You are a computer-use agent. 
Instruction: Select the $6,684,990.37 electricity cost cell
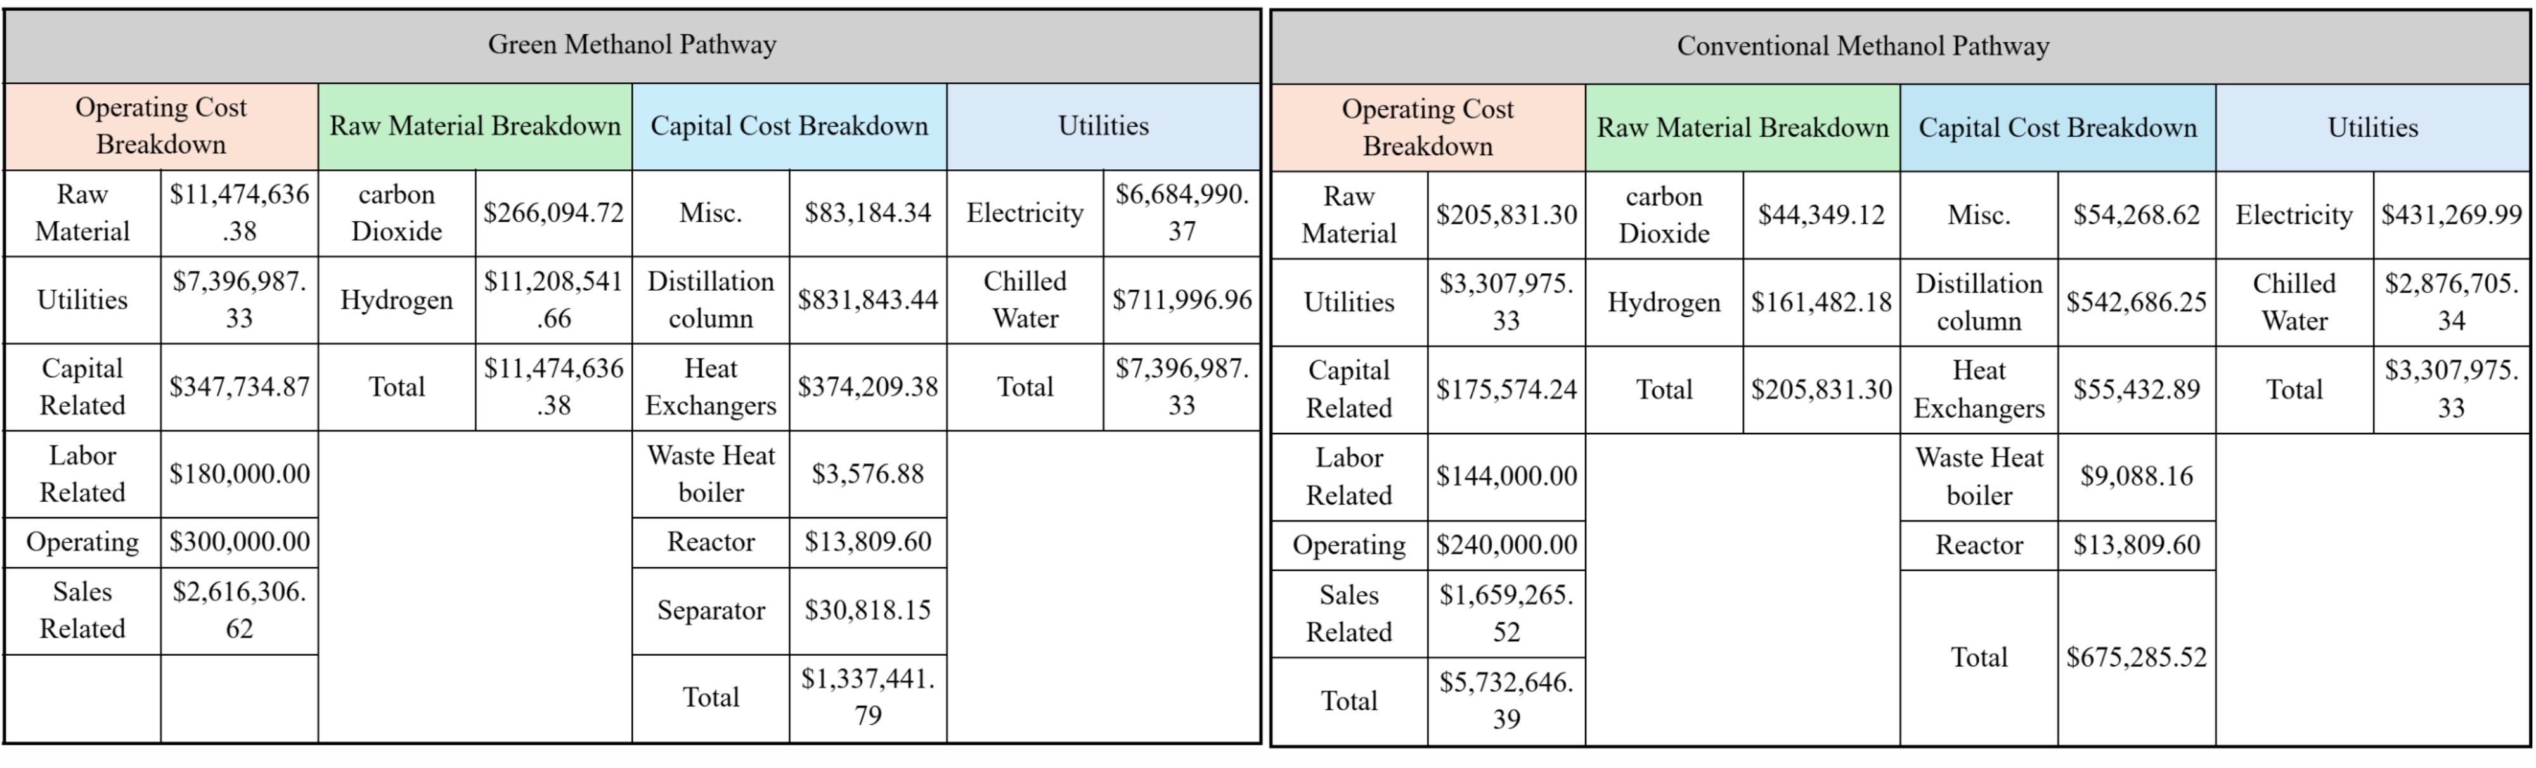pos(1181,214)
